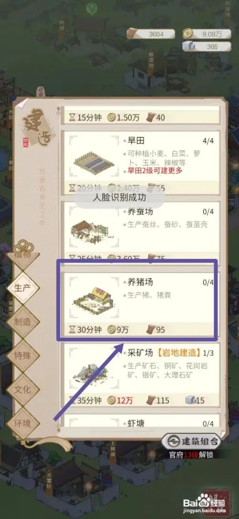
Task: Click the 养猪场 wood cost icon
Action: pos(152,330)
